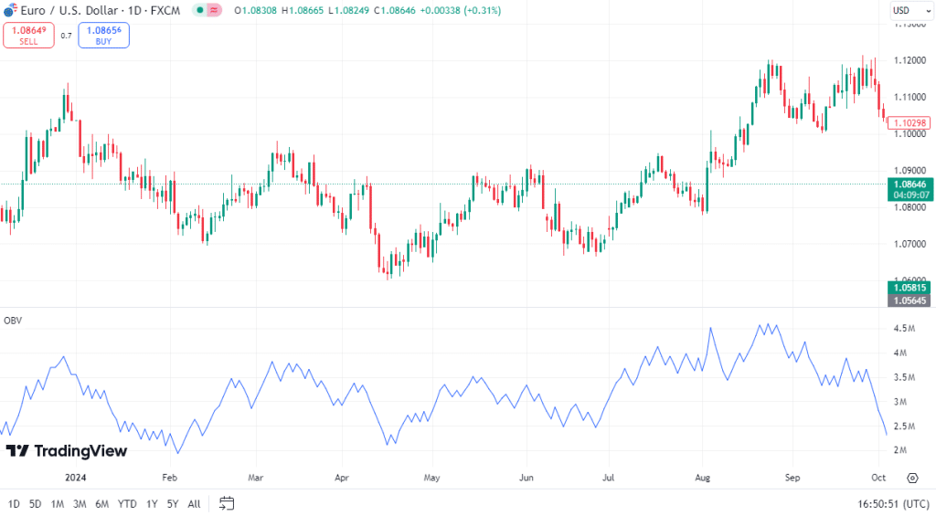
Task: Click the TradingView logo
Action: (x=66, y=451)
